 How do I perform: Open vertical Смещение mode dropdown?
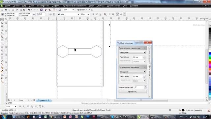[133, 72]
